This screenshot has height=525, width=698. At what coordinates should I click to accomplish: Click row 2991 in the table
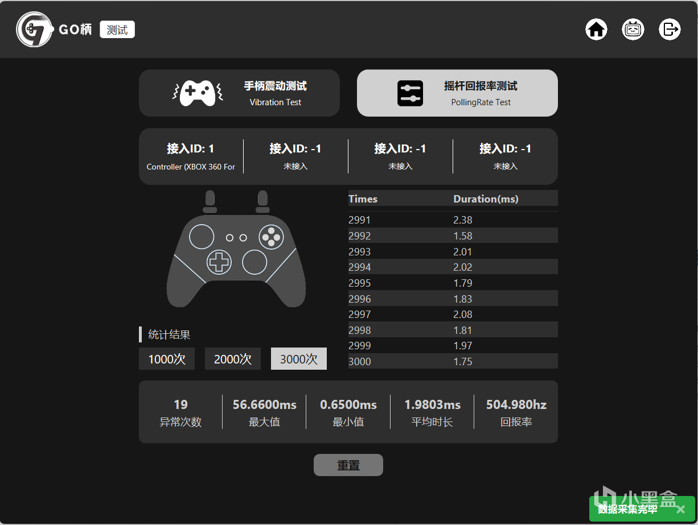coord(453,220)
